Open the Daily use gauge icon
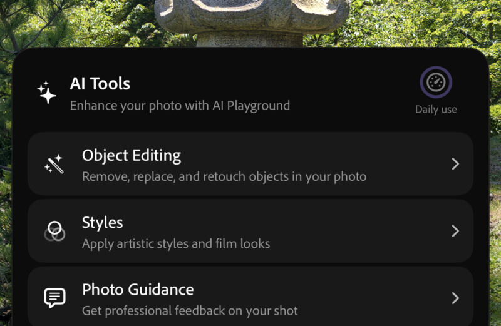 click(436, 83)
